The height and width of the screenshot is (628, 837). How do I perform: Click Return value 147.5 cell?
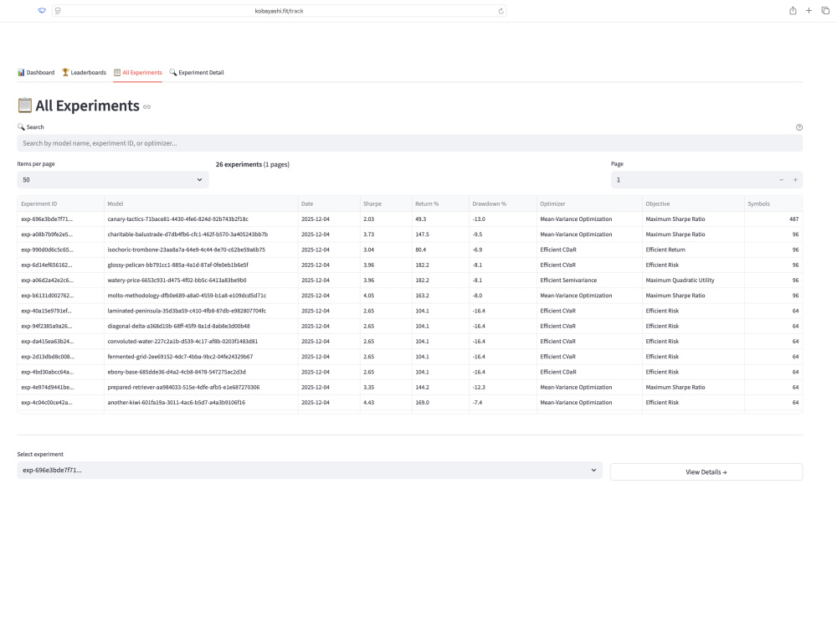440,234
